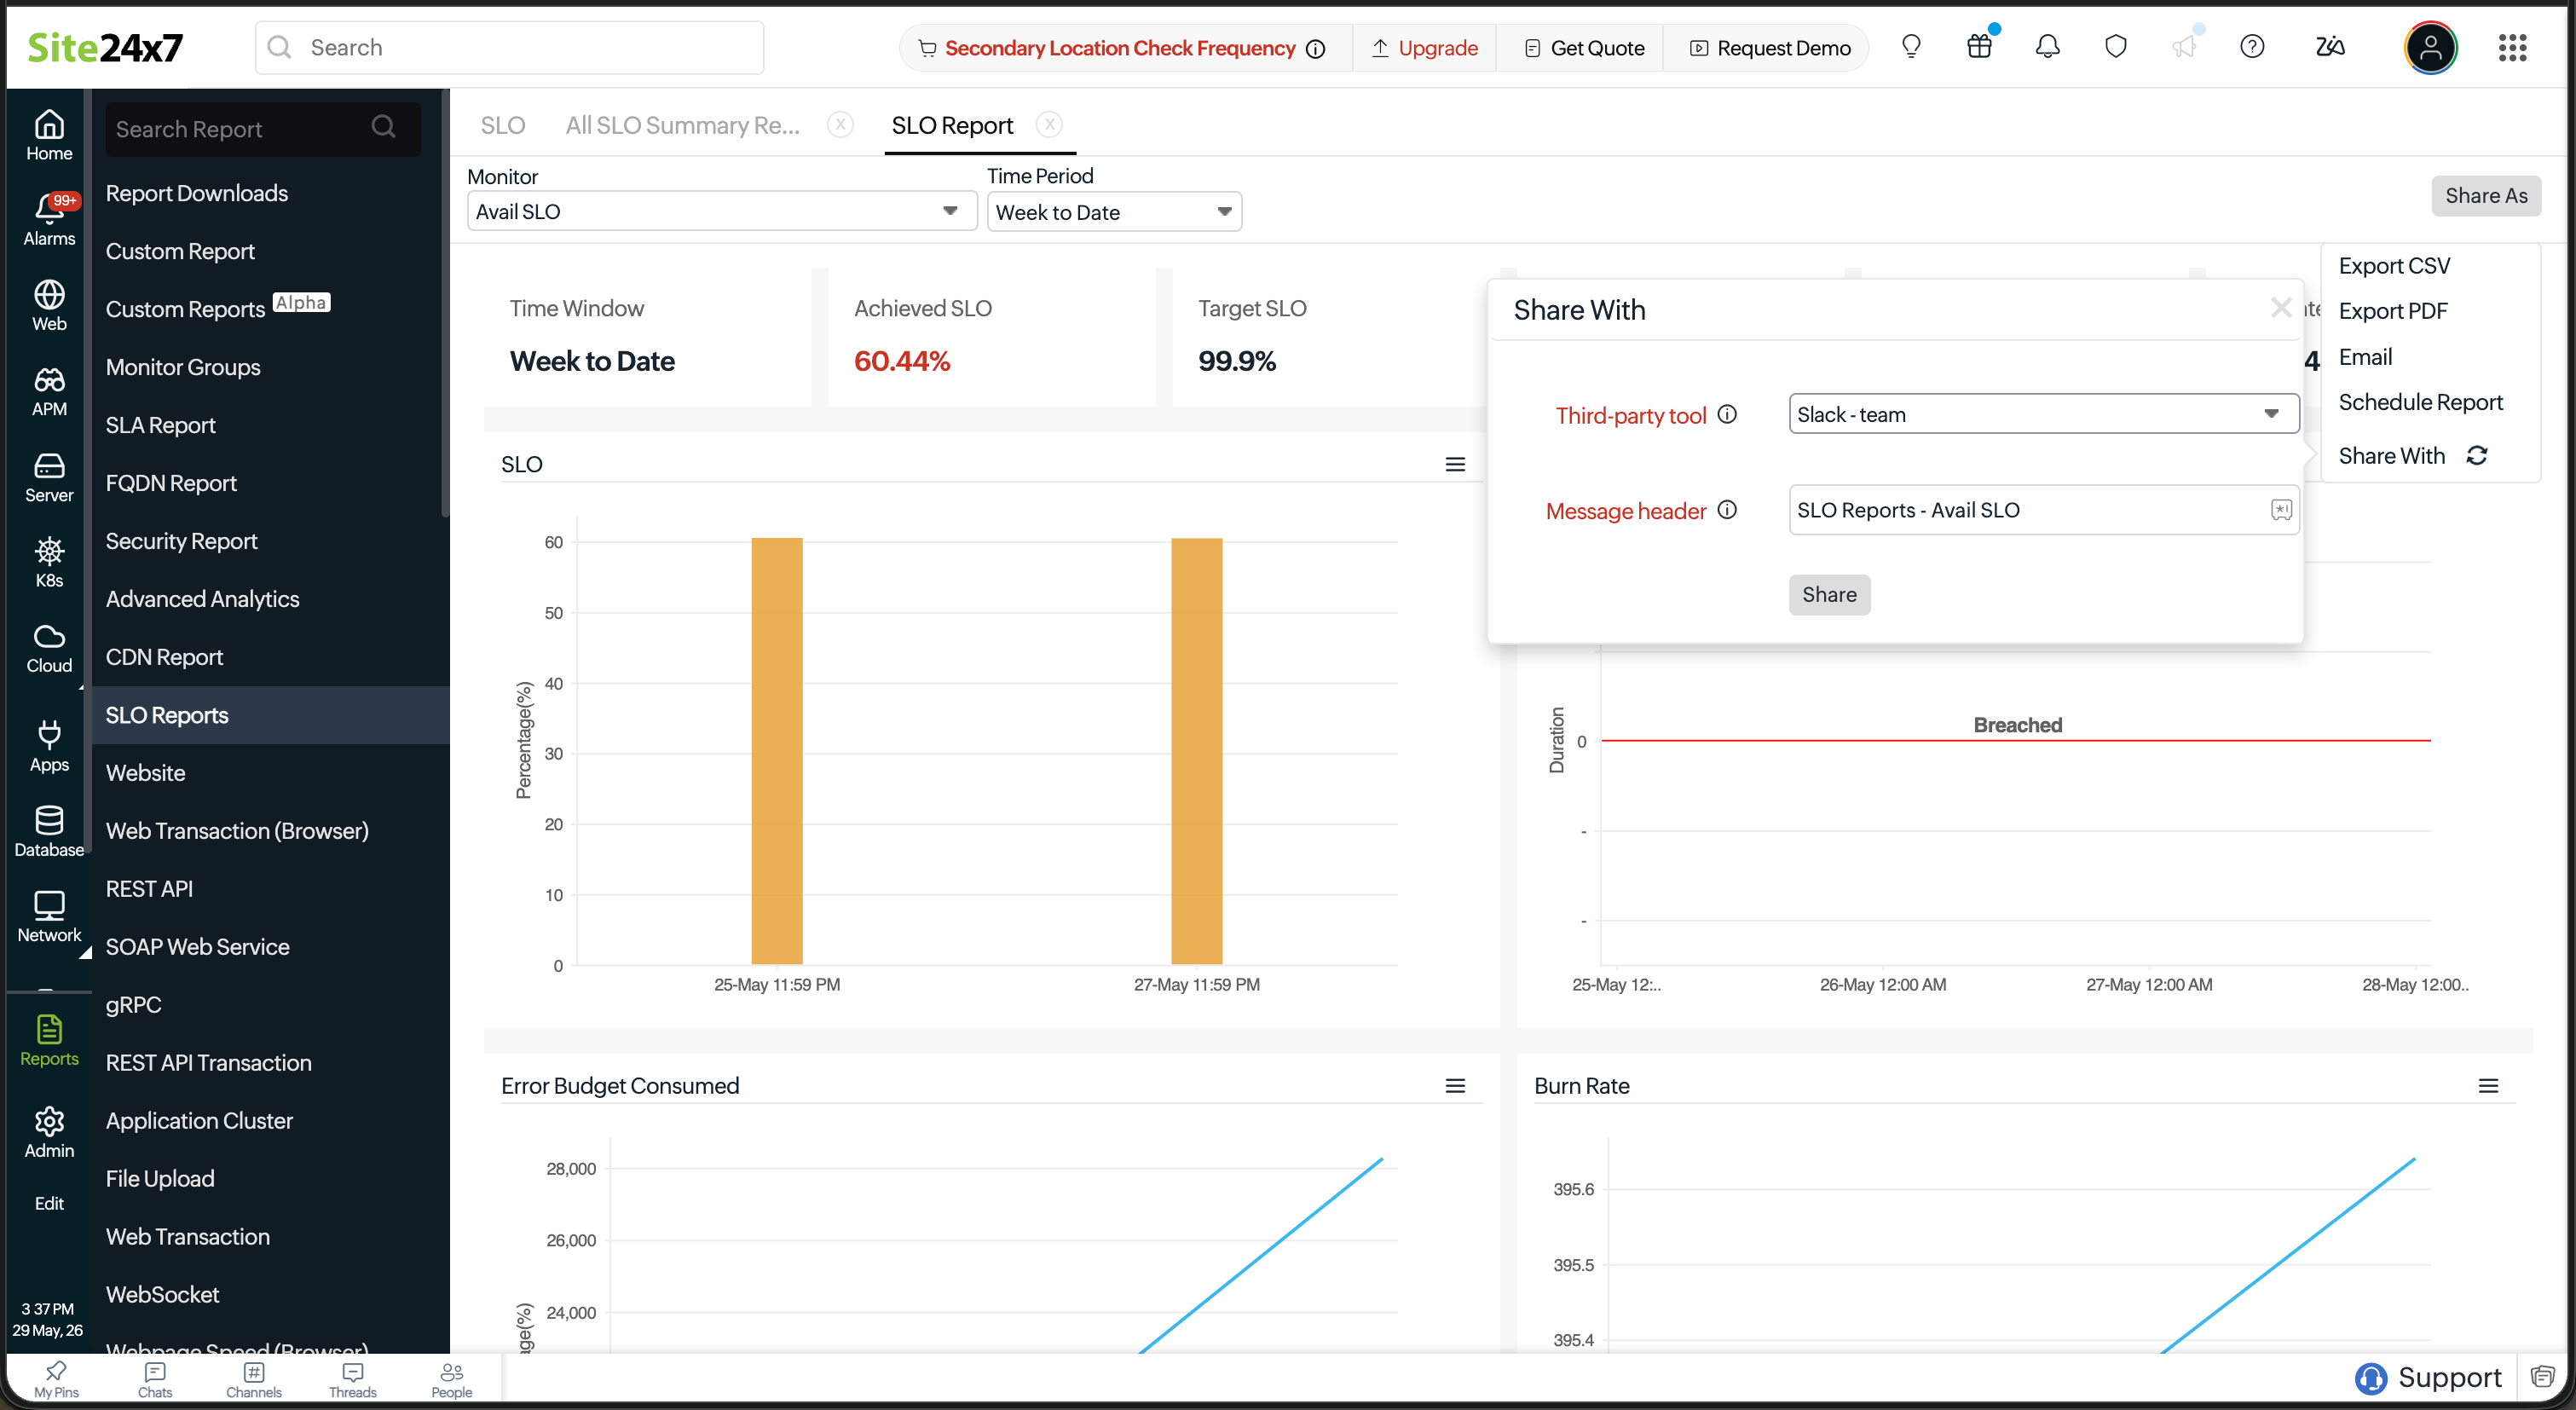Open the apps grid icon
2576x1410 pixels.
click(2512, 47)
